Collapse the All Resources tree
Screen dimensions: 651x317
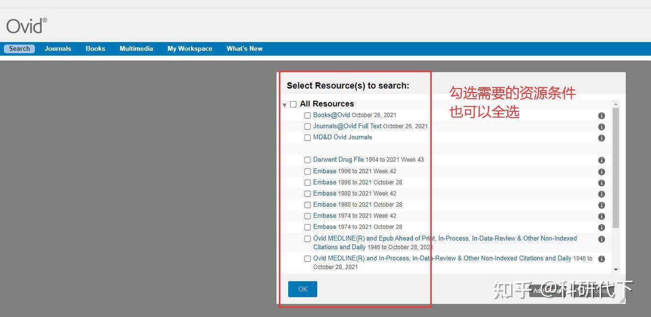pos(284,104)
